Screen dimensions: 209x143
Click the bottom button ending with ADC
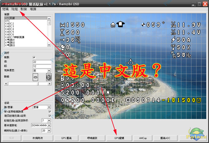pyautogui.click(x=165, y=138)
